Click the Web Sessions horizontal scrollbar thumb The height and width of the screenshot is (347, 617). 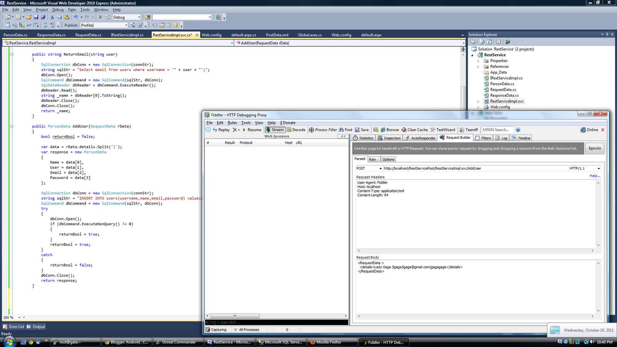coord(235,316)
